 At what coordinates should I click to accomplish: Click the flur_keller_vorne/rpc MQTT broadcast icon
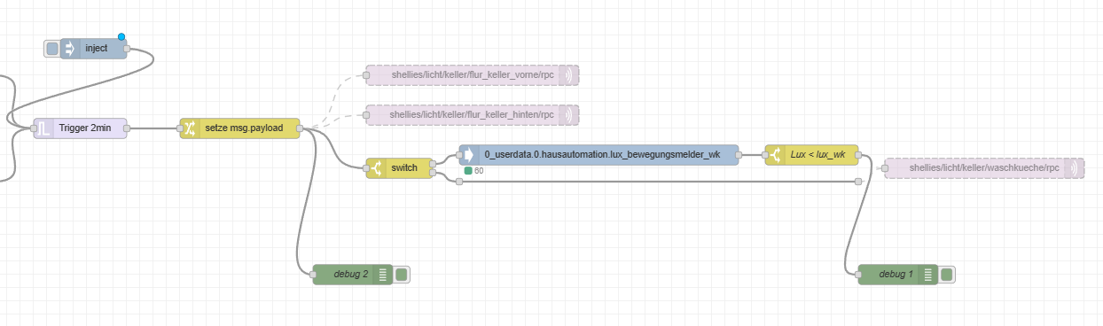[x=569, y=75]
